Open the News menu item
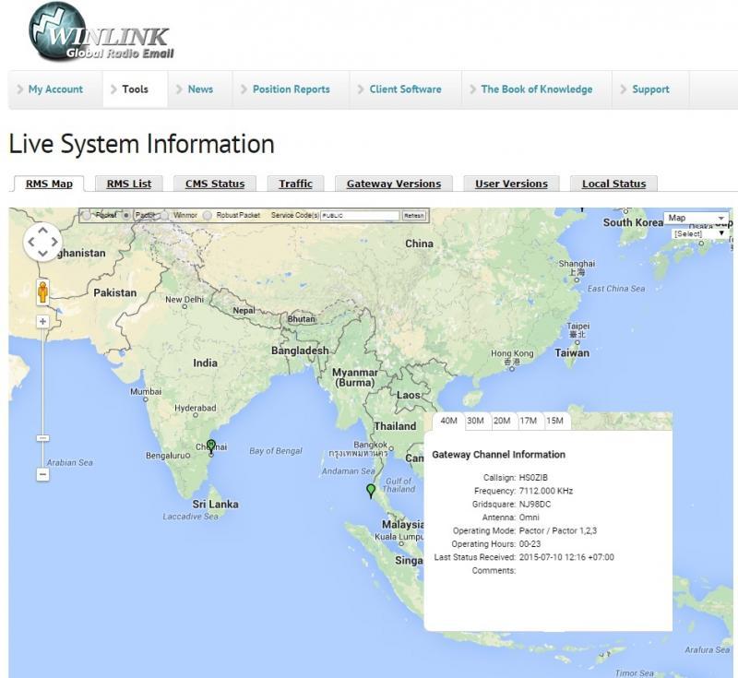Viewport: 738px width, 678px height. [x=200, y=89]
